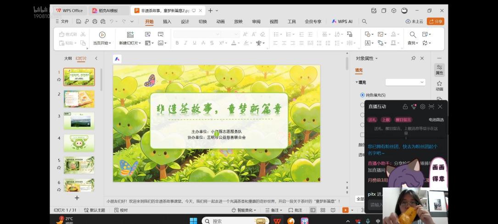
Task: Click the orange 分享 share button
Action: 436,22
